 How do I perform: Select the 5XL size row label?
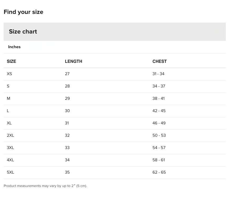click(x=11, y=172)
